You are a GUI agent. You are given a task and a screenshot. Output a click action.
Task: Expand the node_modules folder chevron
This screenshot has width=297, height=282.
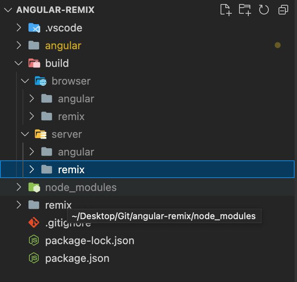tap(19, 187)
